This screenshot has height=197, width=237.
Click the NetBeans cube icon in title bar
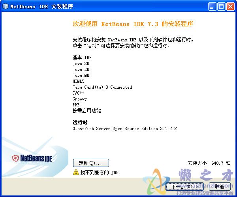(x=6, y=6)
